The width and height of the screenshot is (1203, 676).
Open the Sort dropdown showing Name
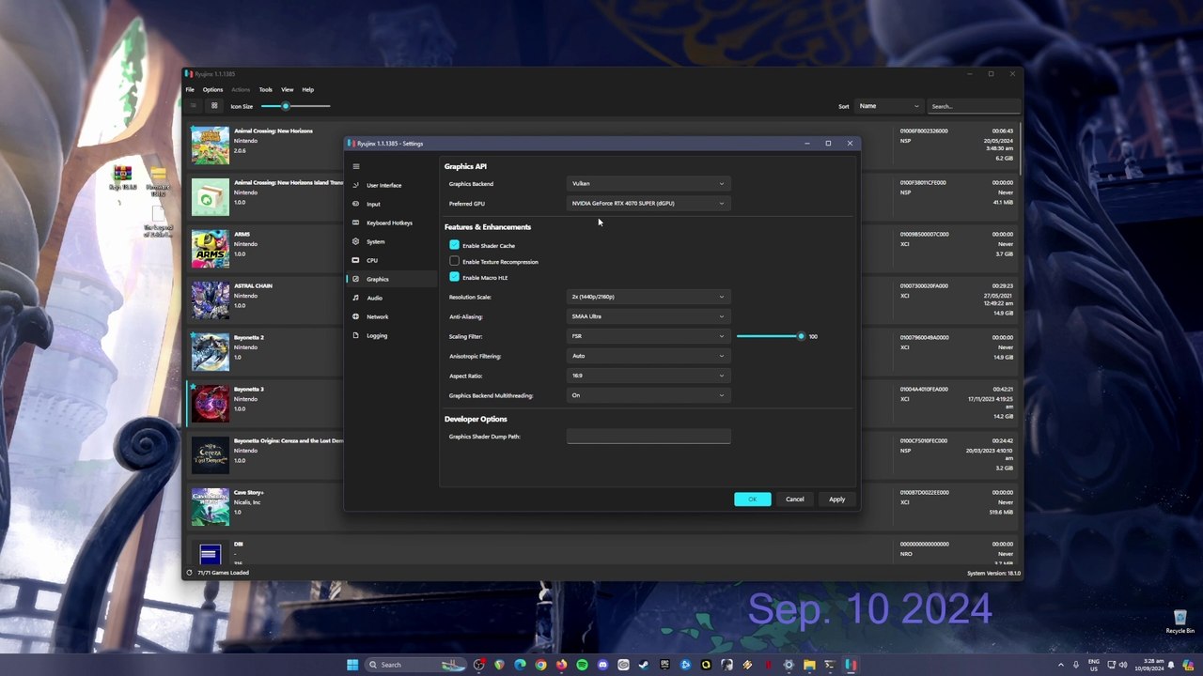pos(888,106)
